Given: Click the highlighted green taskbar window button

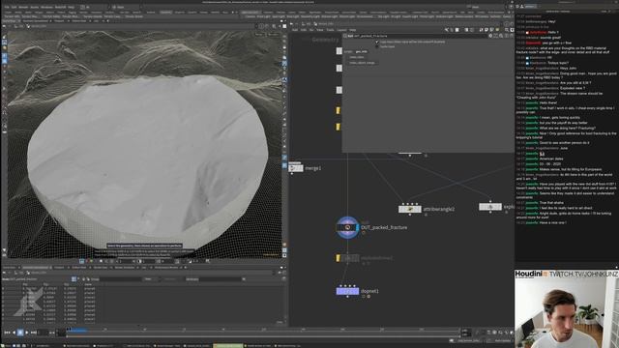Looking at the screenshot, I should (228, 346).
